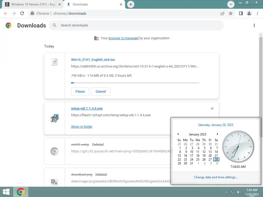Click the browser back arrow
The width and height of the screenshot is (263, 197).
(x=6, y=13)
